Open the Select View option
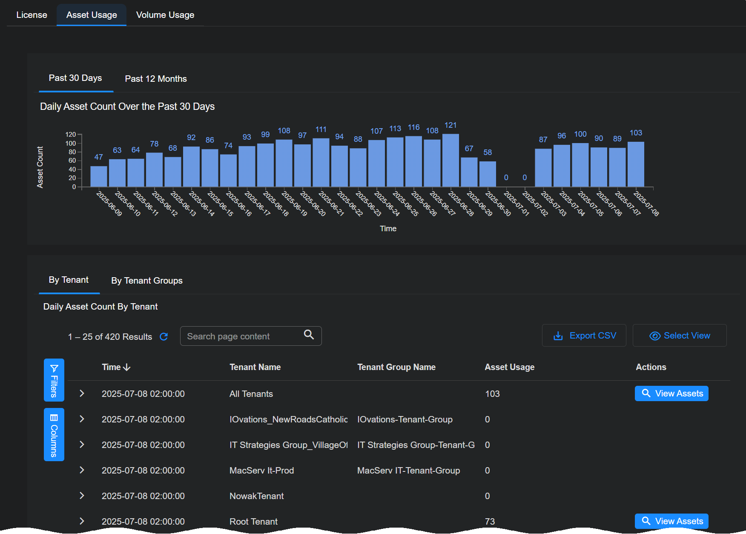 pos(679,336)
